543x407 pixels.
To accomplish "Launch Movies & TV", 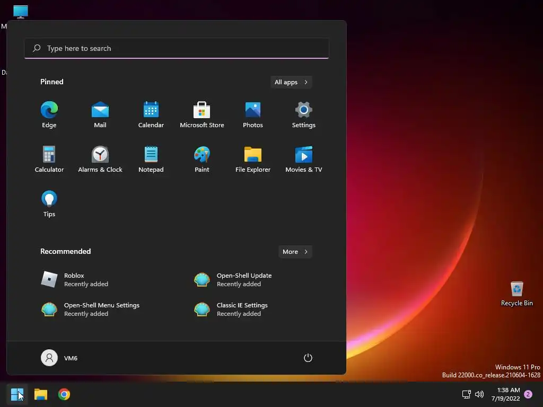I will [x=304, y=159].
